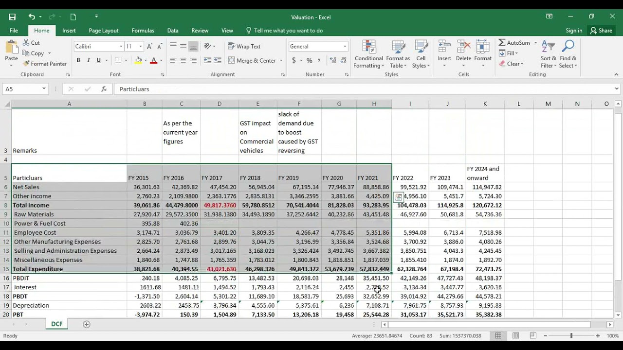Screen dimensions: 623x350
Task: Click Tell me what you want to do
Action: 284,30
